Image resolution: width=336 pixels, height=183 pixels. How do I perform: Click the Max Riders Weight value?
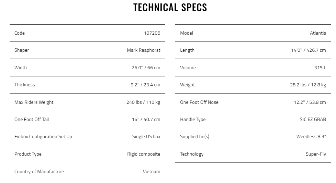143,102
